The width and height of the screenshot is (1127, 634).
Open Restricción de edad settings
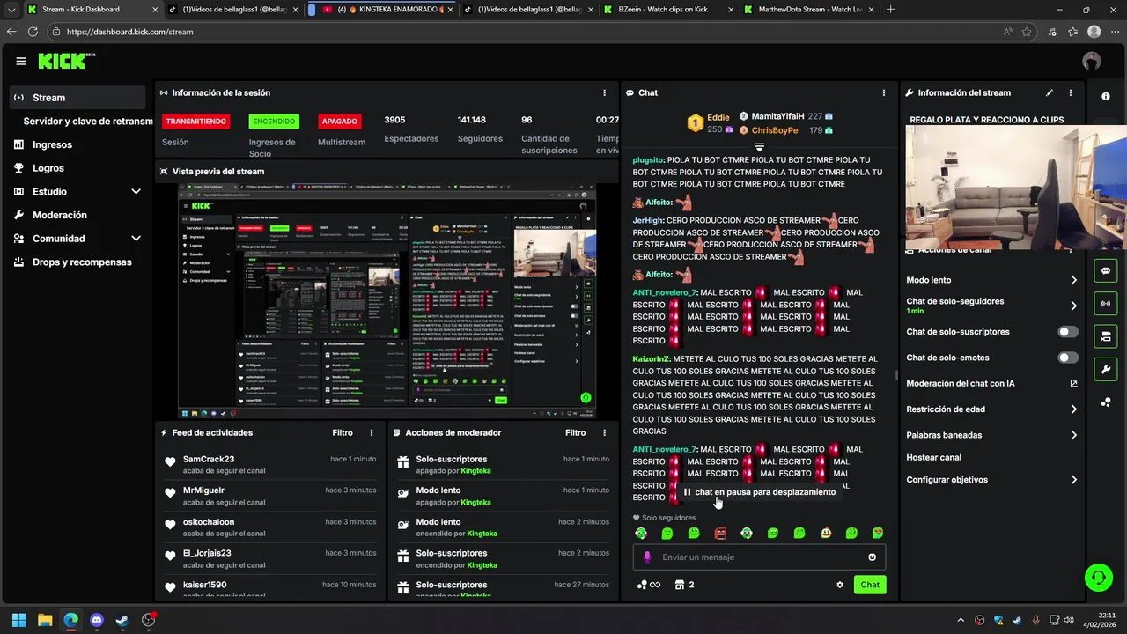(x=992, y=409)
